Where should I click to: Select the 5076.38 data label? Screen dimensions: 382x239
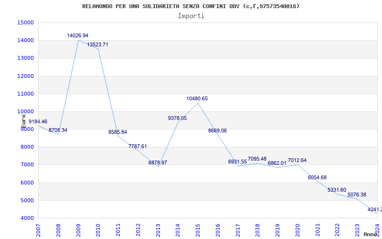(357, 195)
